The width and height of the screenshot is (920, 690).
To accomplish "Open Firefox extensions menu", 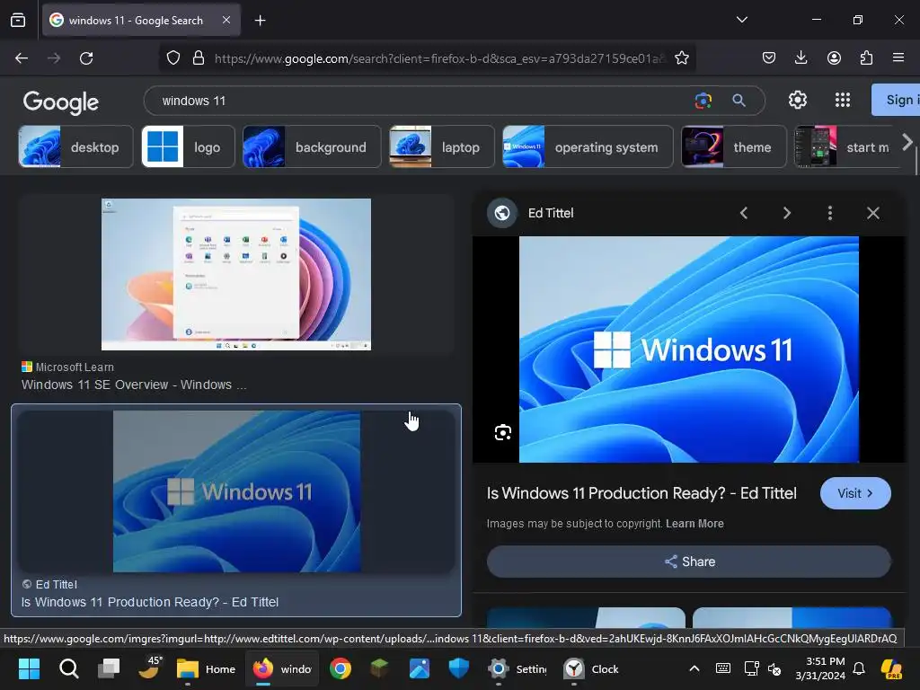I will click(x=866, y=57).
